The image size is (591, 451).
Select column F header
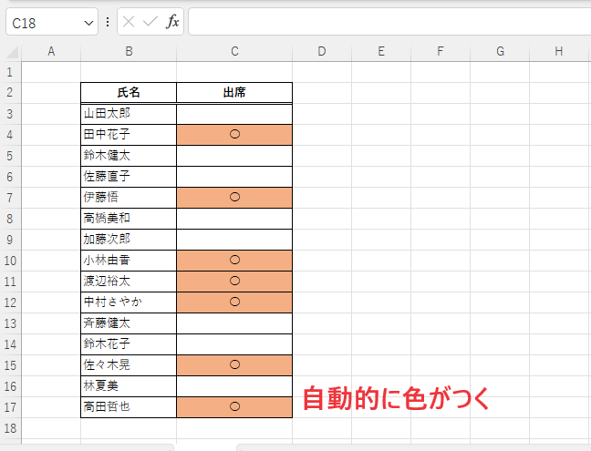tap(441, 51)
